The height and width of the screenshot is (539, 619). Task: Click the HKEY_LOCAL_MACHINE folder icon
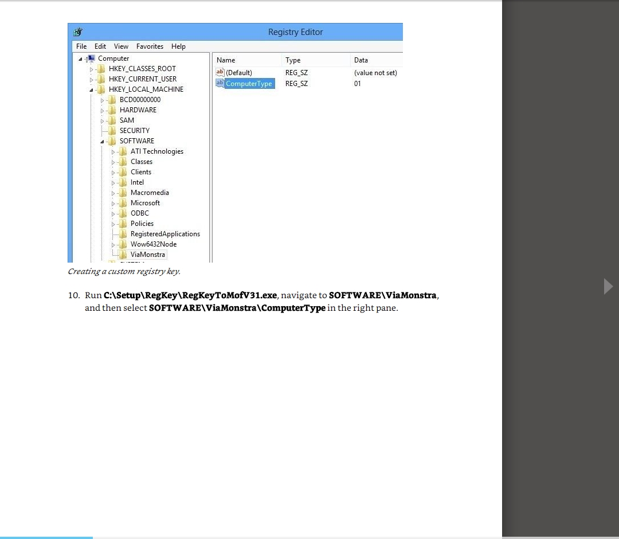tap(101, 89)
